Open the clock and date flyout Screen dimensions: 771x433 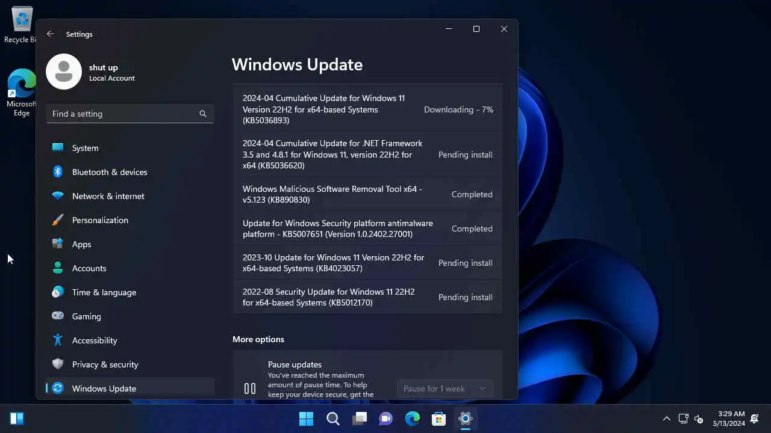click(x=729, y=419)
